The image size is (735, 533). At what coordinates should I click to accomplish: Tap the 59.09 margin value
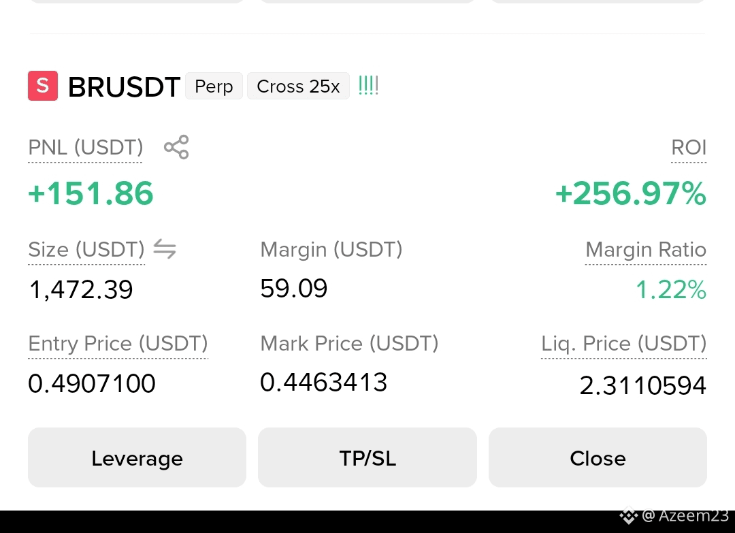coord(293,289)
